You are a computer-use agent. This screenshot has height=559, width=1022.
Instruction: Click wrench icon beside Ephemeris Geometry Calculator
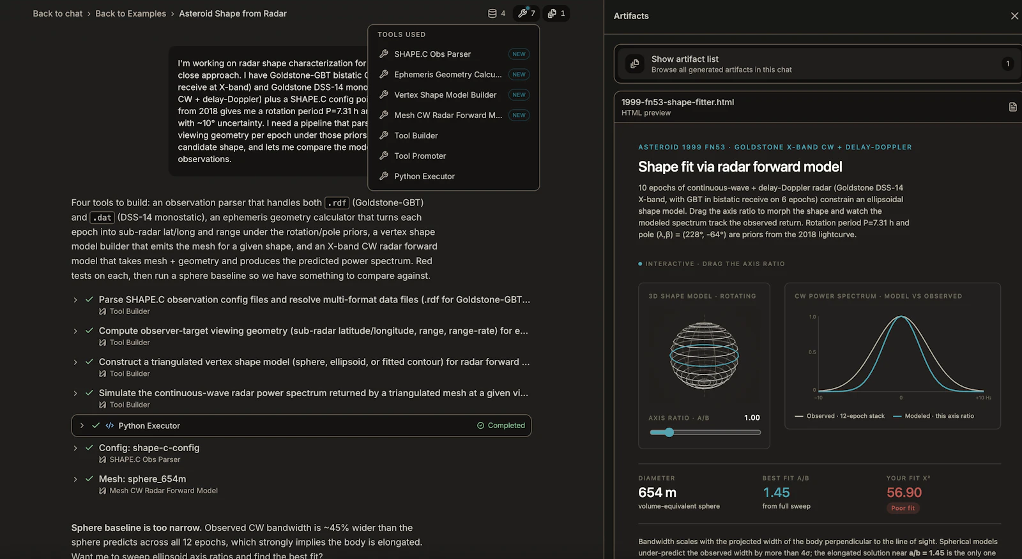[x=384, y=75]
